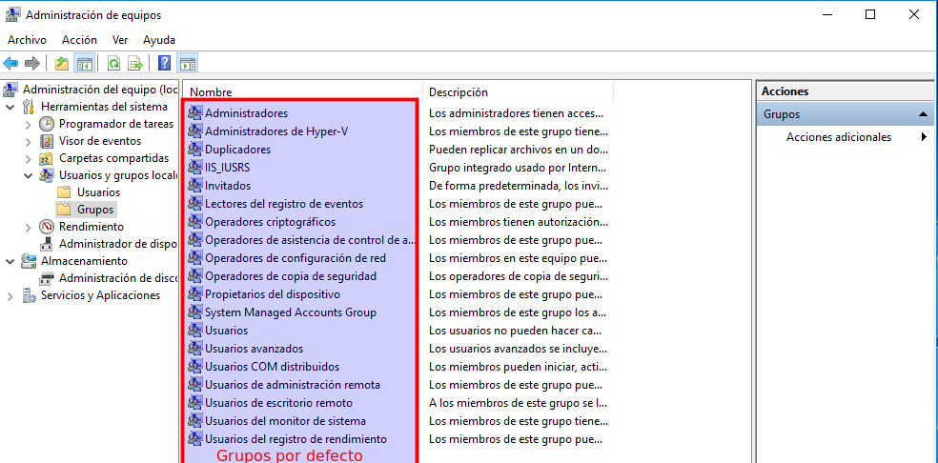Viewport: 938px width, 463px height.
Task: Select Usuarios COM distribuidos group
Action: click(273, 366)
